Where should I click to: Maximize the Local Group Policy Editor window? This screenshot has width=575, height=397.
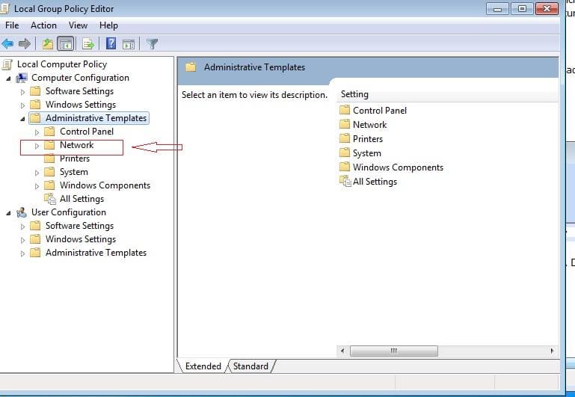522,8
